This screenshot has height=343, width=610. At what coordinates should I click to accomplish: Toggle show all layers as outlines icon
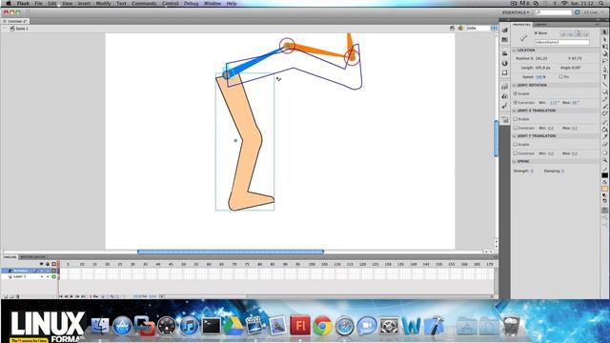click(53, 264)
